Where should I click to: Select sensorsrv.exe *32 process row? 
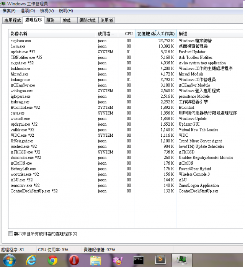(126, 185)
